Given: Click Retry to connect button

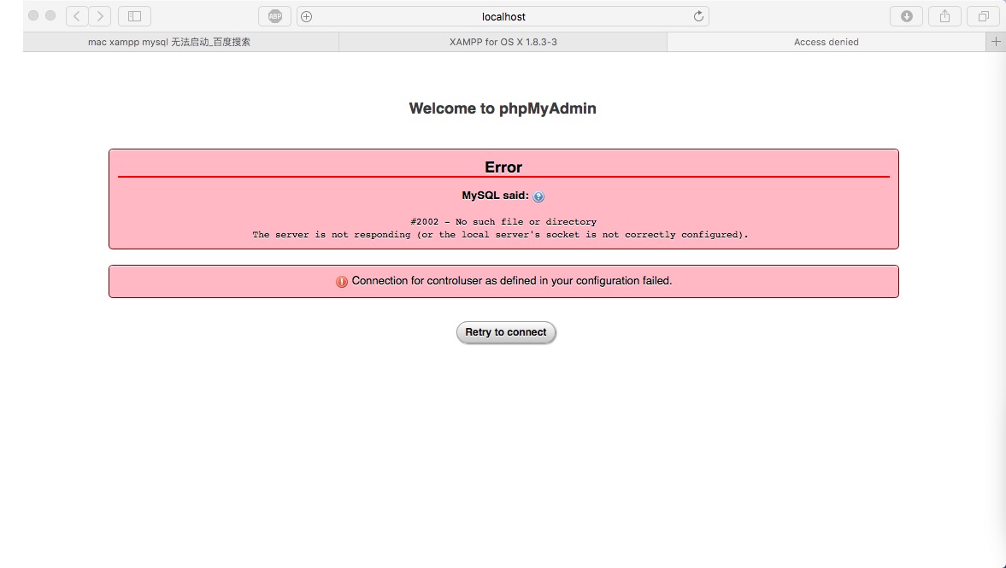Looking at the screenshot, I should coord(506,332).
